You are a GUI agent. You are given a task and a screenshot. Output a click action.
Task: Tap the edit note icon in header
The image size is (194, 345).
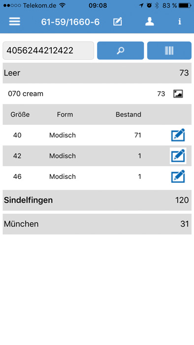tap(118, 22)
